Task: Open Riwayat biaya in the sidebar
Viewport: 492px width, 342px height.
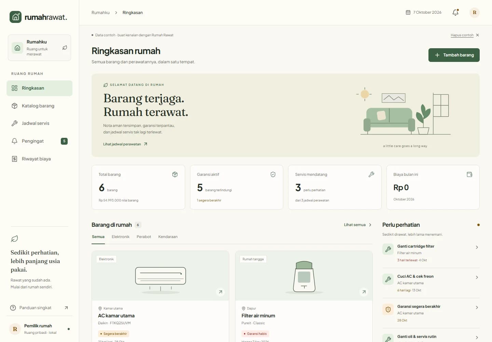Action: pos(39,159)
